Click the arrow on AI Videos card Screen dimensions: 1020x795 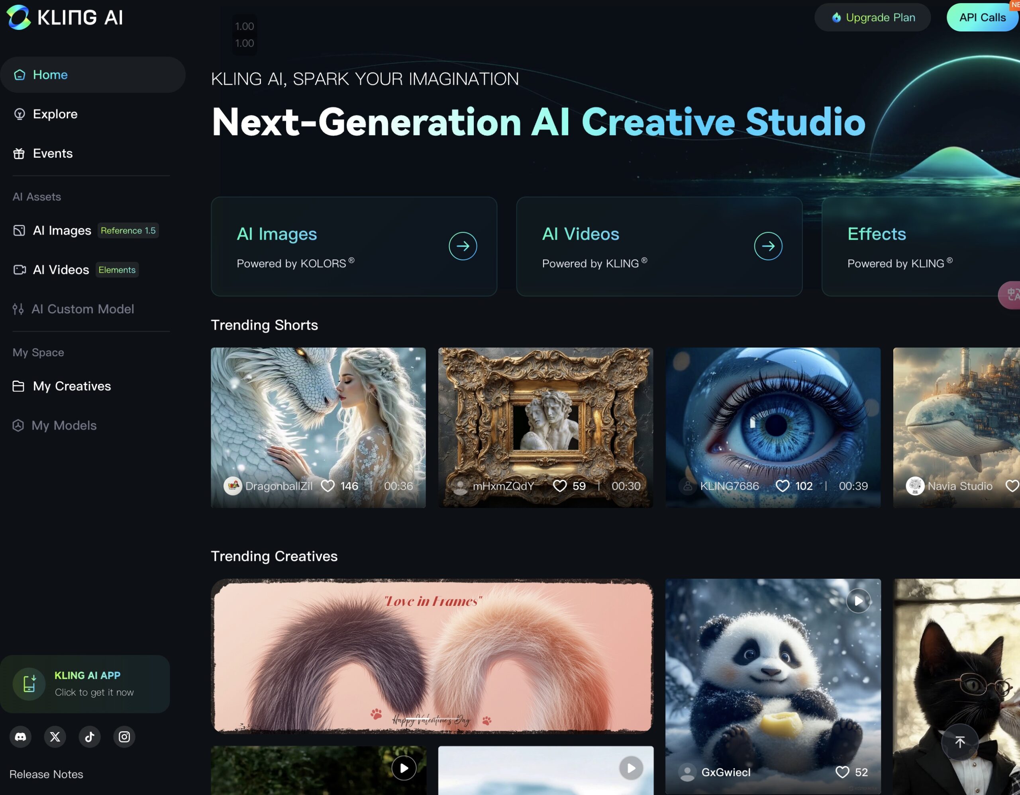(x=768, y=246)
